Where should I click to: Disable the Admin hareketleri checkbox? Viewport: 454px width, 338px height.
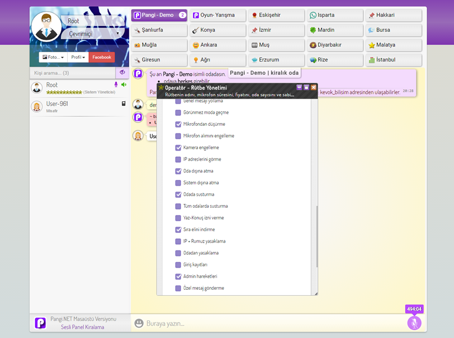pos(178,276)
